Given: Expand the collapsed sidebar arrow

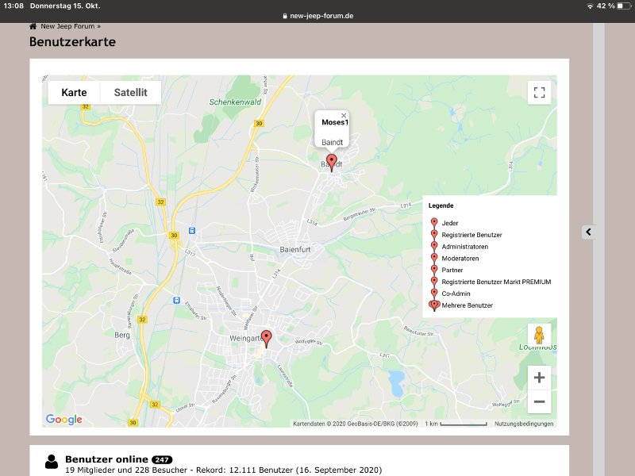Looking at the screenshot, I should click(x=588, y=232).
